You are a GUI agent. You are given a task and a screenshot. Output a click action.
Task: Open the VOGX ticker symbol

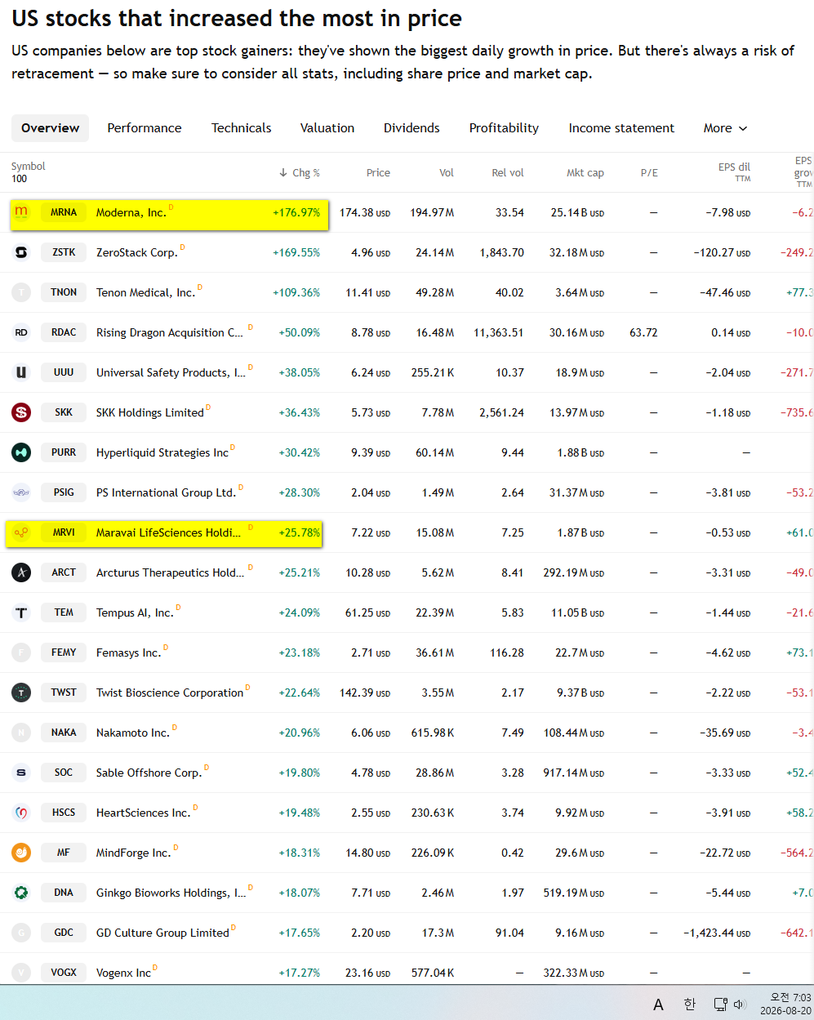tap(64, 973)
